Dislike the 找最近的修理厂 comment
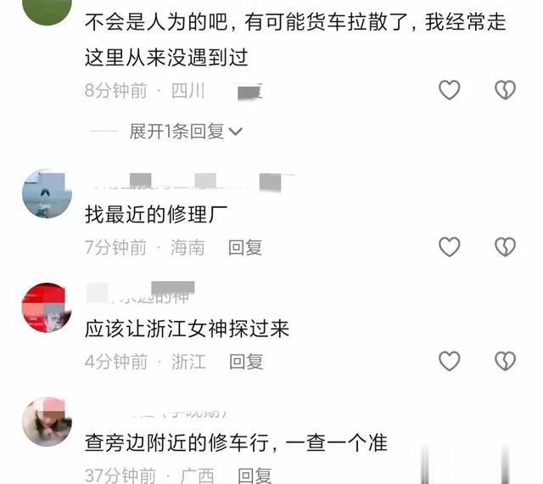Viewport: 543px width, 484px height. 506,247
